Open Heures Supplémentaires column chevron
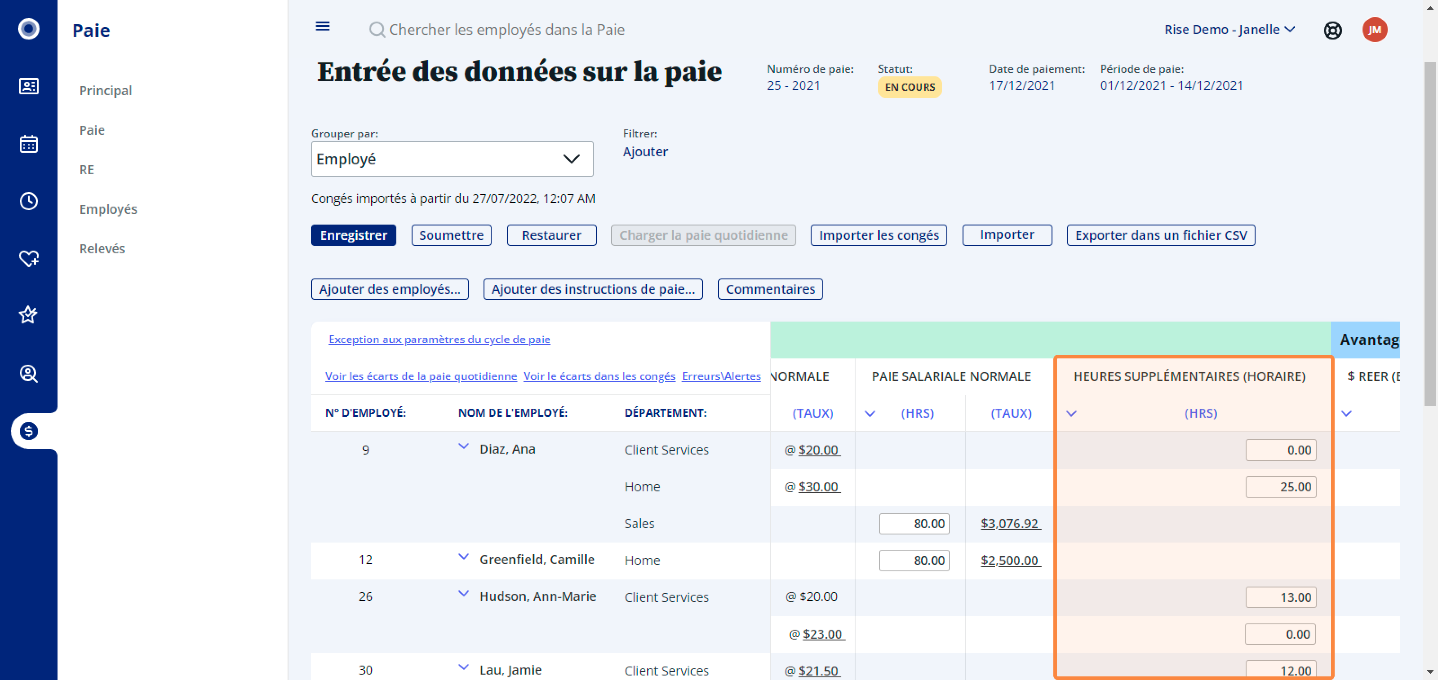This screenshot has width=1438, height=680. [1071, 413]
